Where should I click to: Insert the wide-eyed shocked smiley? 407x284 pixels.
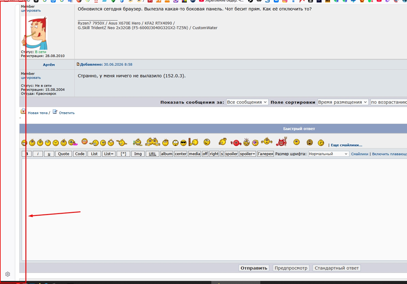click(175, 143)
